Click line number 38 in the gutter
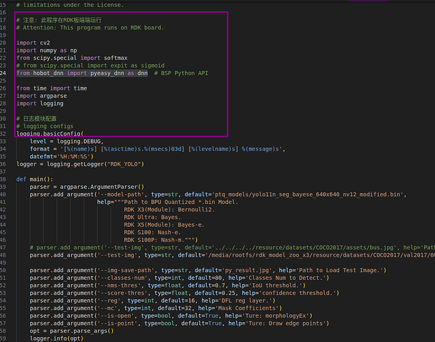 click(3, 179)
